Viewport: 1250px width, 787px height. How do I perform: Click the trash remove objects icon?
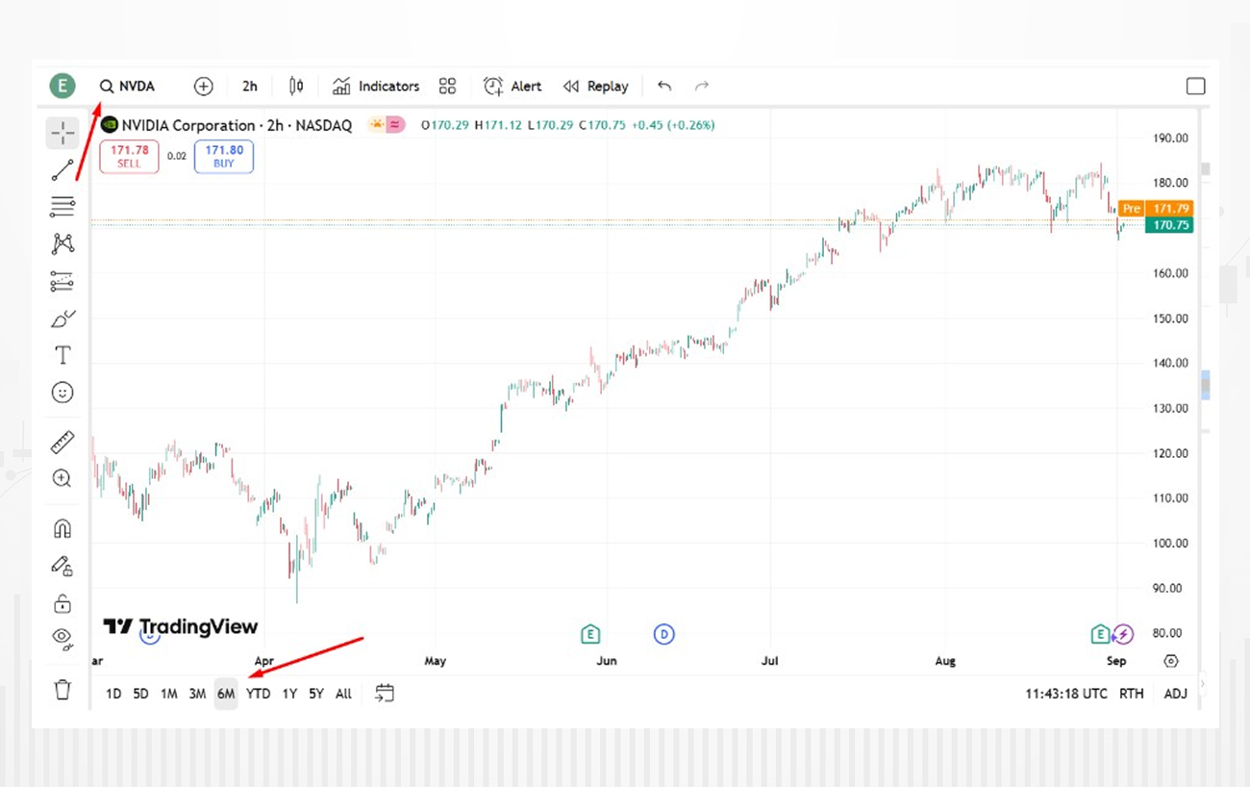click(x=62, y=689)
